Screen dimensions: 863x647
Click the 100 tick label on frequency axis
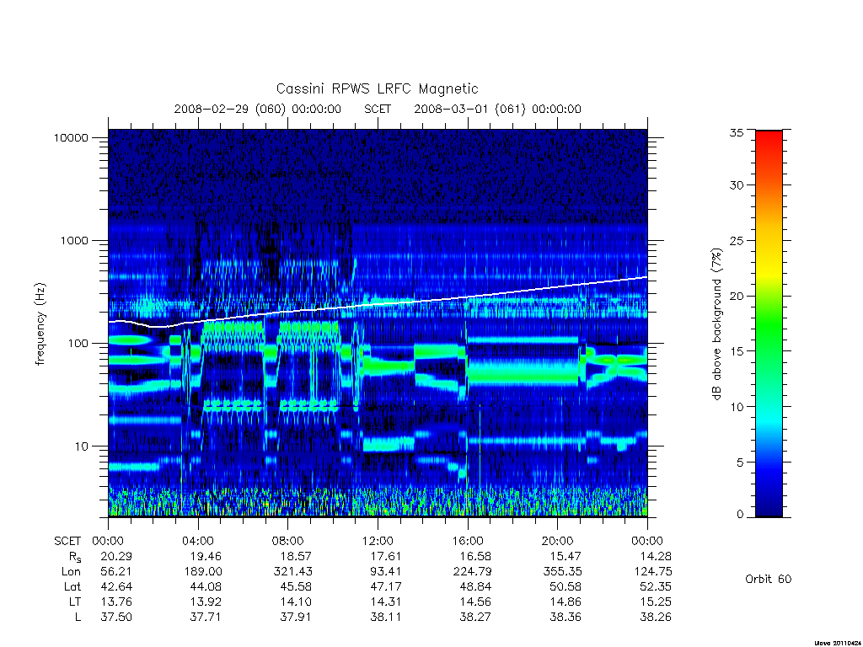click(78, 344)
